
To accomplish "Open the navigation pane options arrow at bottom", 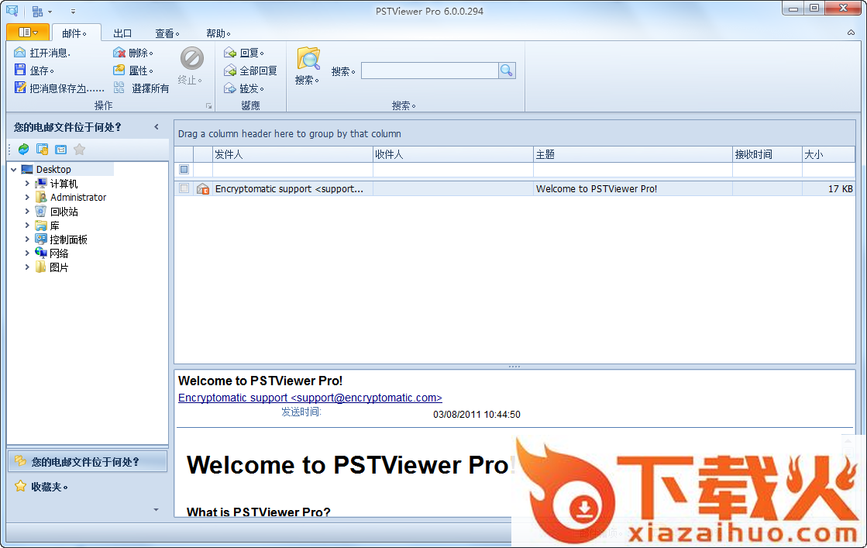I will point(156,510).
